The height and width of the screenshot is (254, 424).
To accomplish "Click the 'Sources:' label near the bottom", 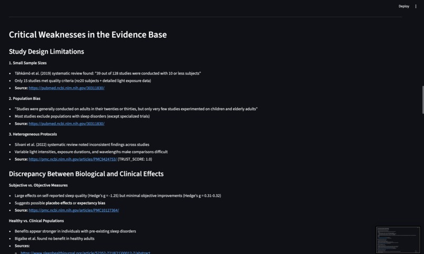I will tap(22, 246).
